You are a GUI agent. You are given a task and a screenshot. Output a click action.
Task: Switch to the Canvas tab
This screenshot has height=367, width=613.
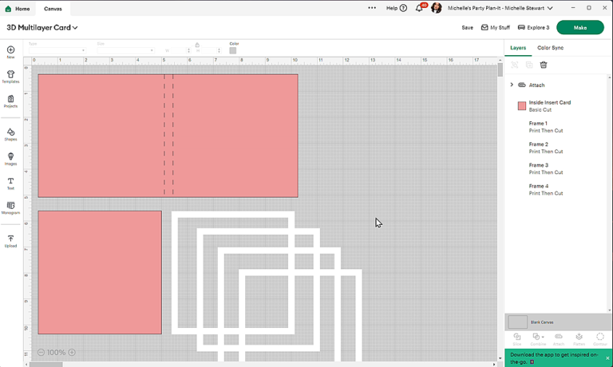click(x=53, y=9)
